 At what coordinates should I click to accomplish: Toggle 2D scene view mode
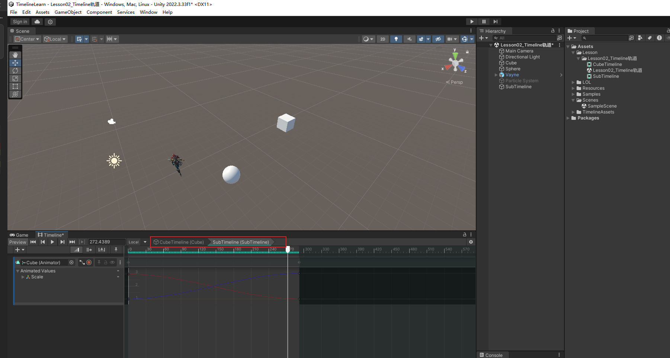click(x=382, y=39)
